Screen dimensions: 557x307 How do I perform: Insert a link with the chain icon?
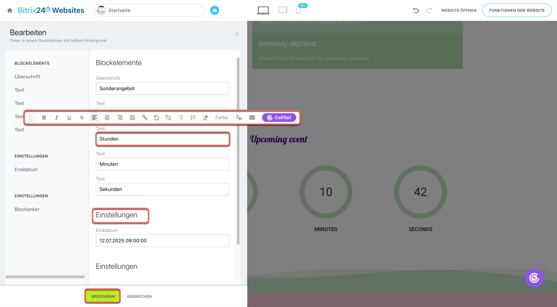pyautogui.click(x=145, y=117)
